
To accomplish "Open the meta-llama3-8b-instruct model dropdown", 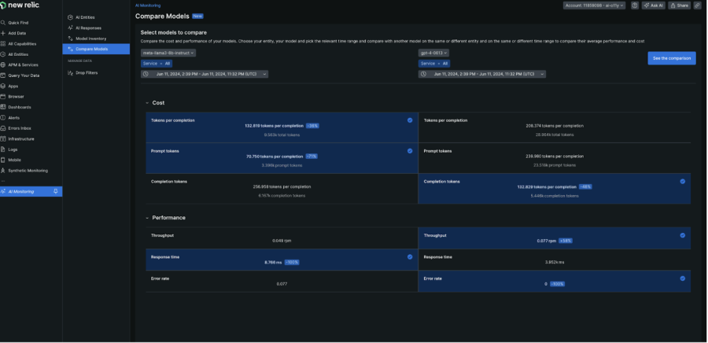I will 168,53.
